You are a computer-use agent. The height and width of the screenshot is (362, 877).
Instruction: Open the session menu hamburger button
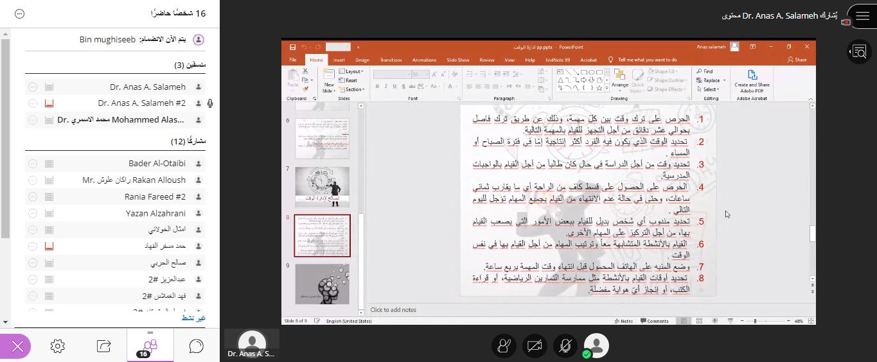coord(862,15)
